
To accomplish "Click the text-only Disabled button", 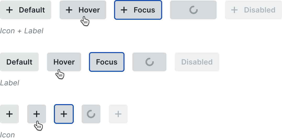I will click(197, 62).
